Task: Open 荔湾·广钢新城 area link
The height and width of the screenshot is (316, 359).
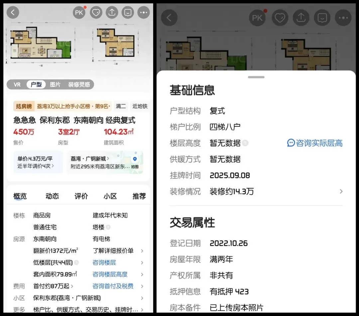Action: [90, 158]
